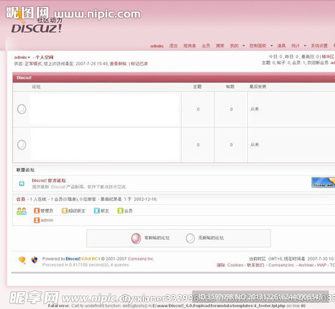Open the Discuz! 官方论坛 link
This screenshot has width=335, height=309.
[49, 180]
